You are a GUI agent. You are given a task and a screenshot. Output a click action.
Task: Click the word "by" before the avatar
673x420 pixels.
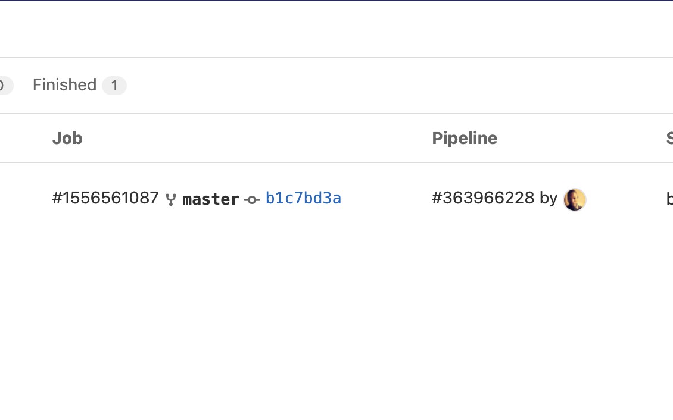point(549,198)
